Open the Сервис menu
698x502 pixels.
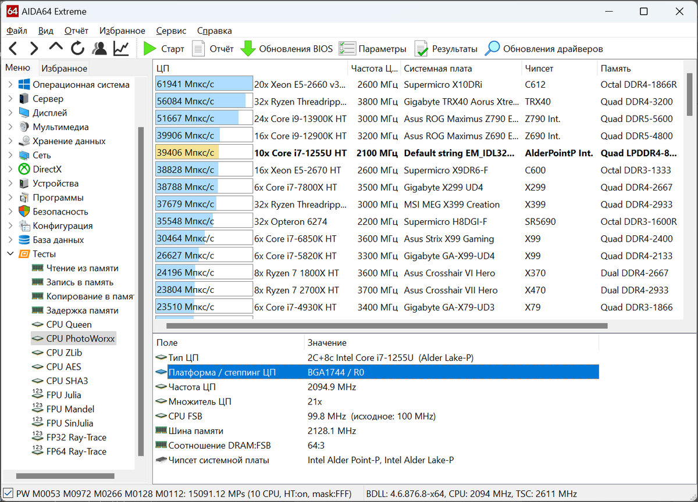pyautogui.click(x=171, y=31)
